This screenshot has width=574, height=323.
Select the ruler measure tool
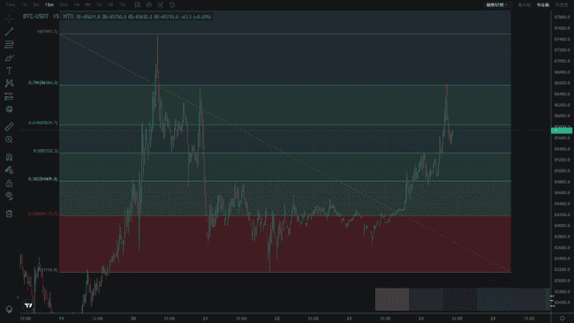click(x=9, y=126)
